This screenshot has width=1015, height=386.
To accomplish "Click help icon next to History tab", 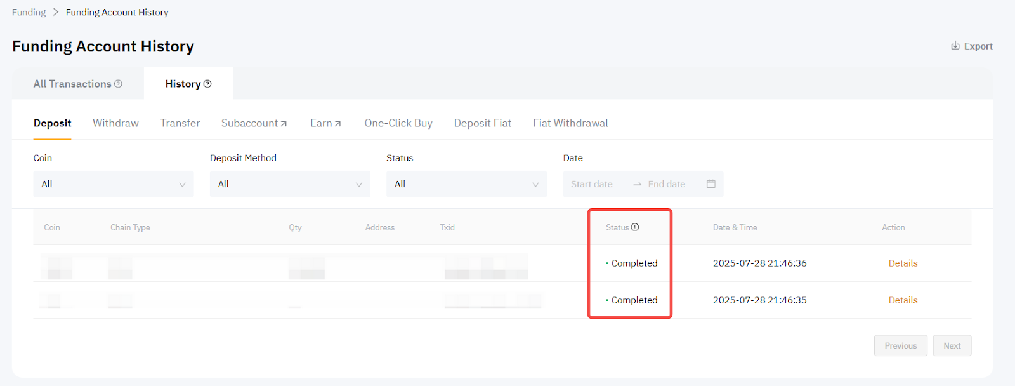I will coord(207,84).
